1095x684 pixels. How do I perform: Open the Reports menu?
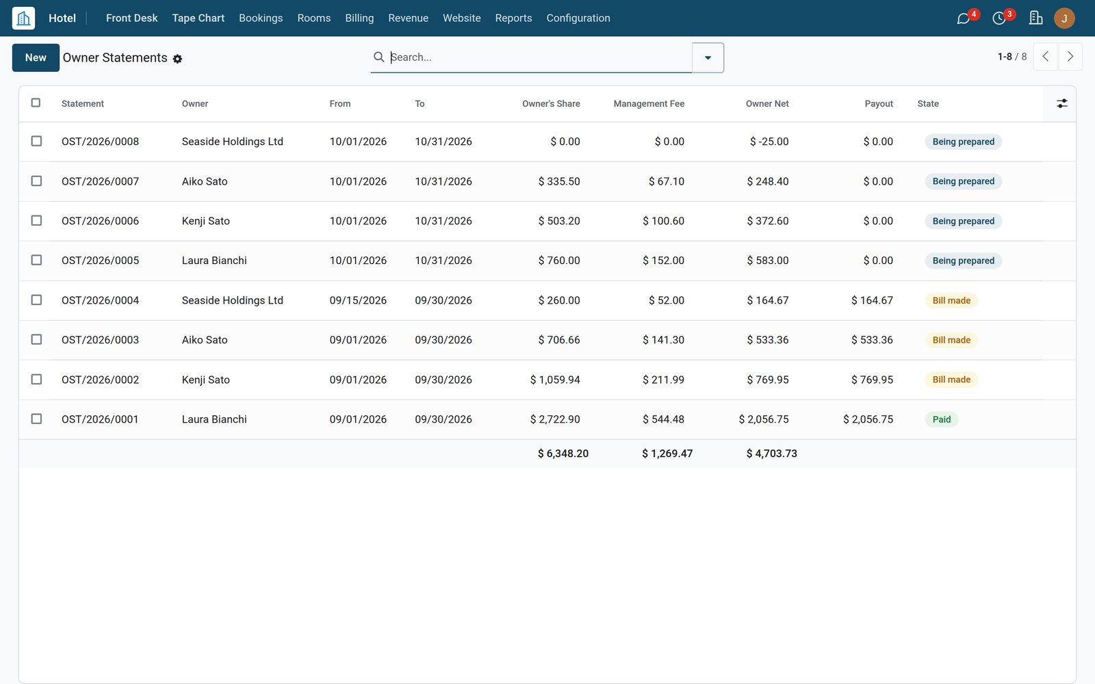pos(513,18)
